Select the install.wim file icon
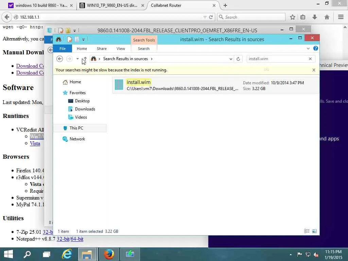This screenshot has width=348, height=261. (x=119, y=85)
